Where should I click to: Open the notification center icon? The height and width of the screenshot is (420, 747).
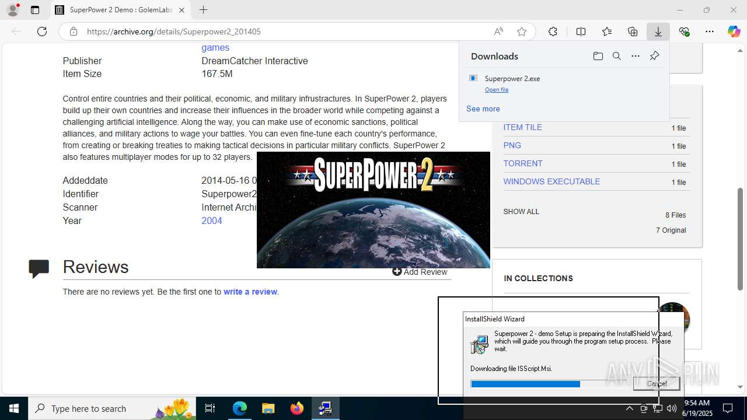(728, 408)
